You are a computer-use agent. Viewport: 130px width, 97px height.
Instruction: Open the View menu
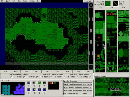(x=19, y=1)
